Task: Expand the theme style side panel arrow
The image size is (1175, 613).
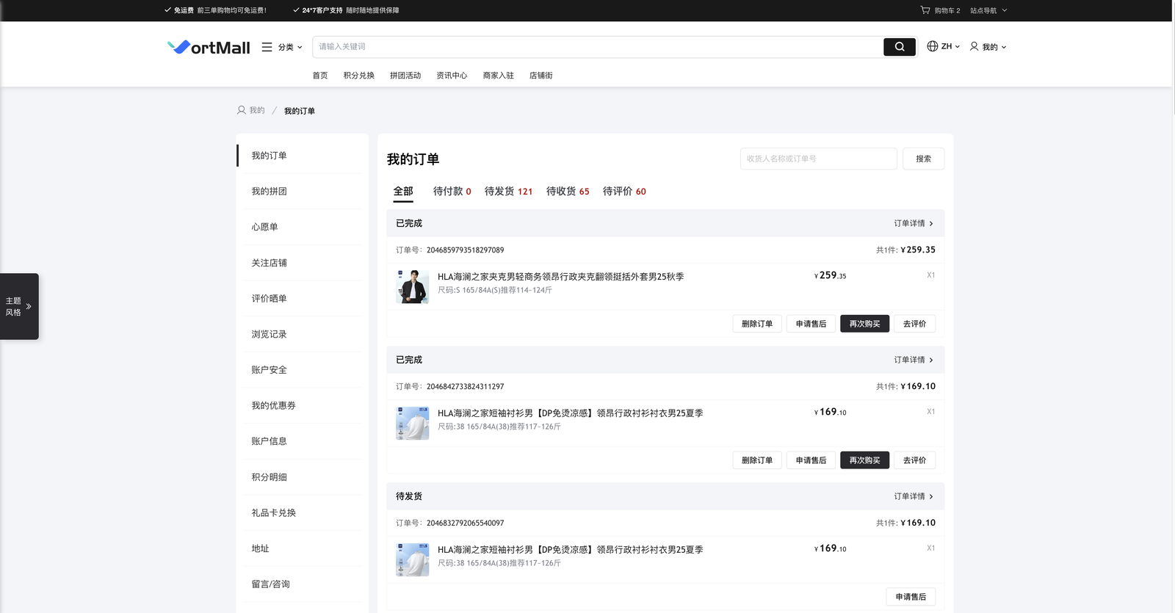Action: 29,306
